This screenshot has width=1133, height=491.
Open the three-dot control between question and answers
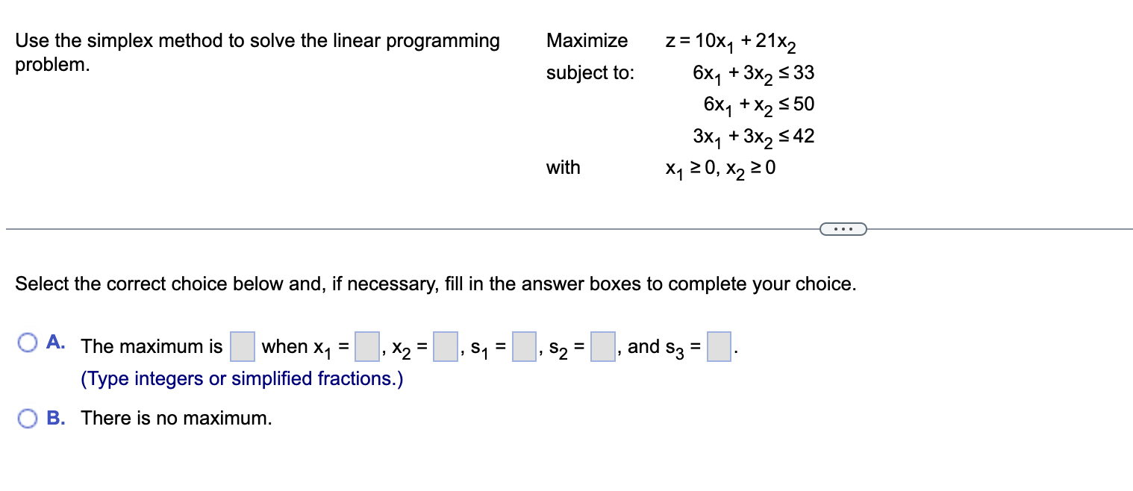(843, 228)
